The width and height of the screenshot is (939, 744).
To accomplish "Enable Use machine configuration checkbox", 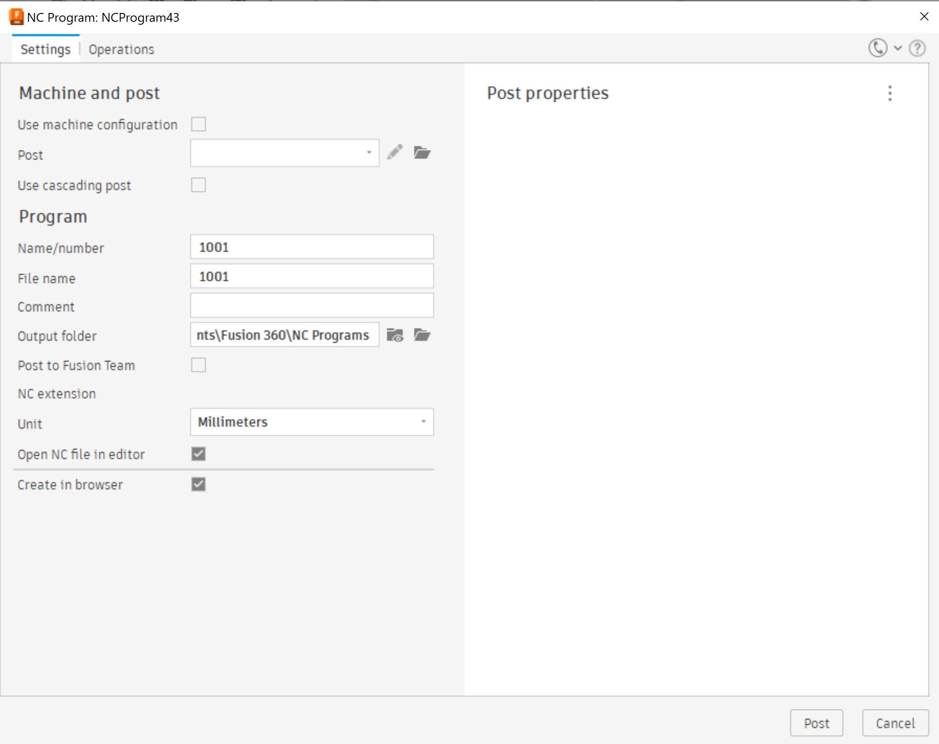I will (198, 124).
